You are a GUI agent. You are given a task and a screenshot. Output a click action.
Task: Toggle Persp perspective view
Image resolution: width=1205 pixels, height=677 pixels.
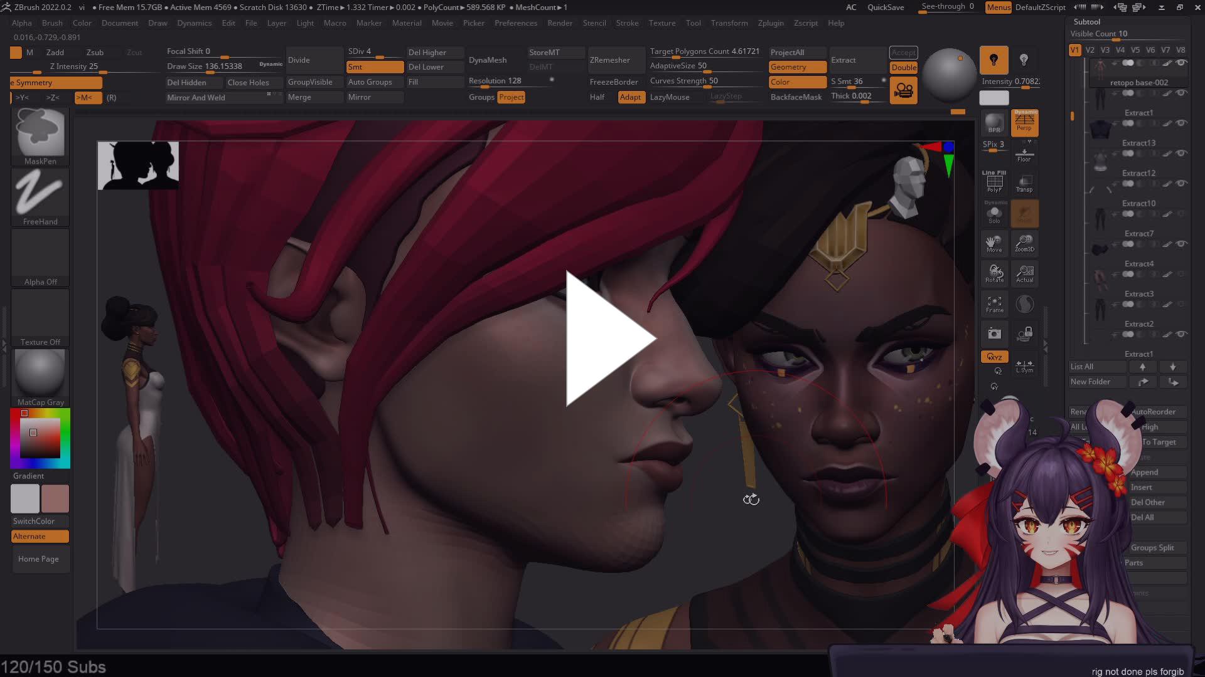coord(1024,122)
